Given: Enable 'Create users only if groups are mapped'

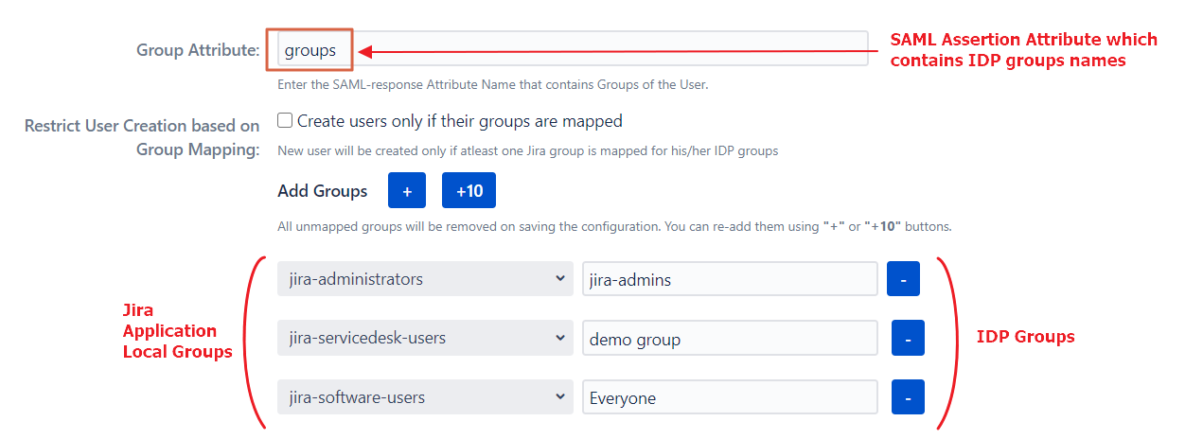Looking at the screenshot, I should coord(285,121).
